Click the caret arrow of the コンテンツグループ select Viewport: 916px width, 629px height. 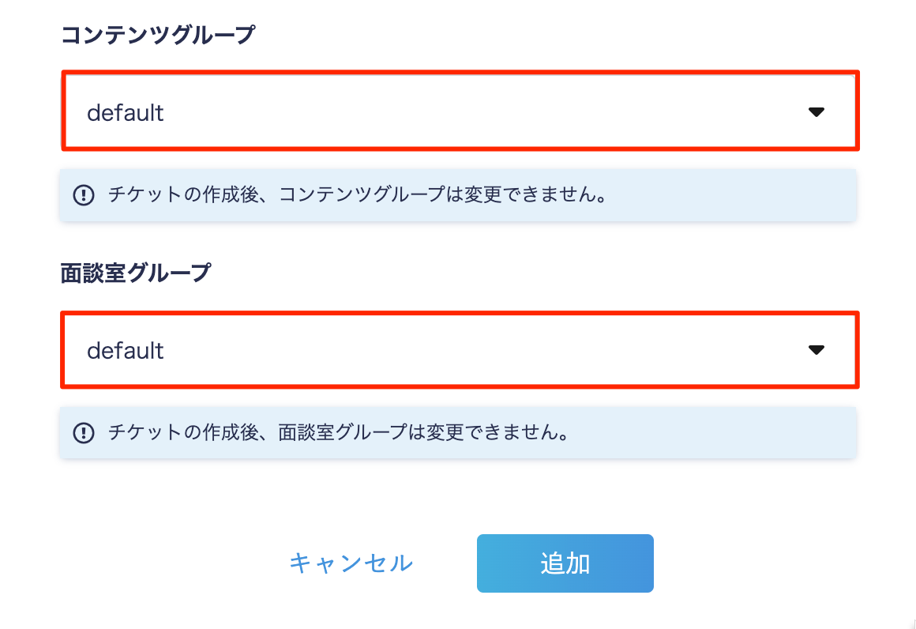816,111
